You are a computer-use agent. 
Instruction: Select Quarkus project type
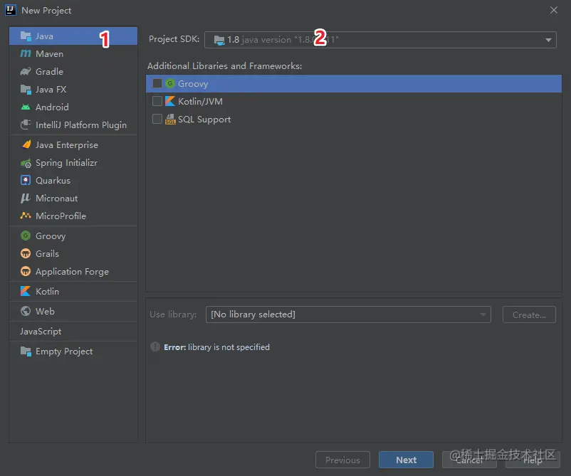(x=73, y=181)
